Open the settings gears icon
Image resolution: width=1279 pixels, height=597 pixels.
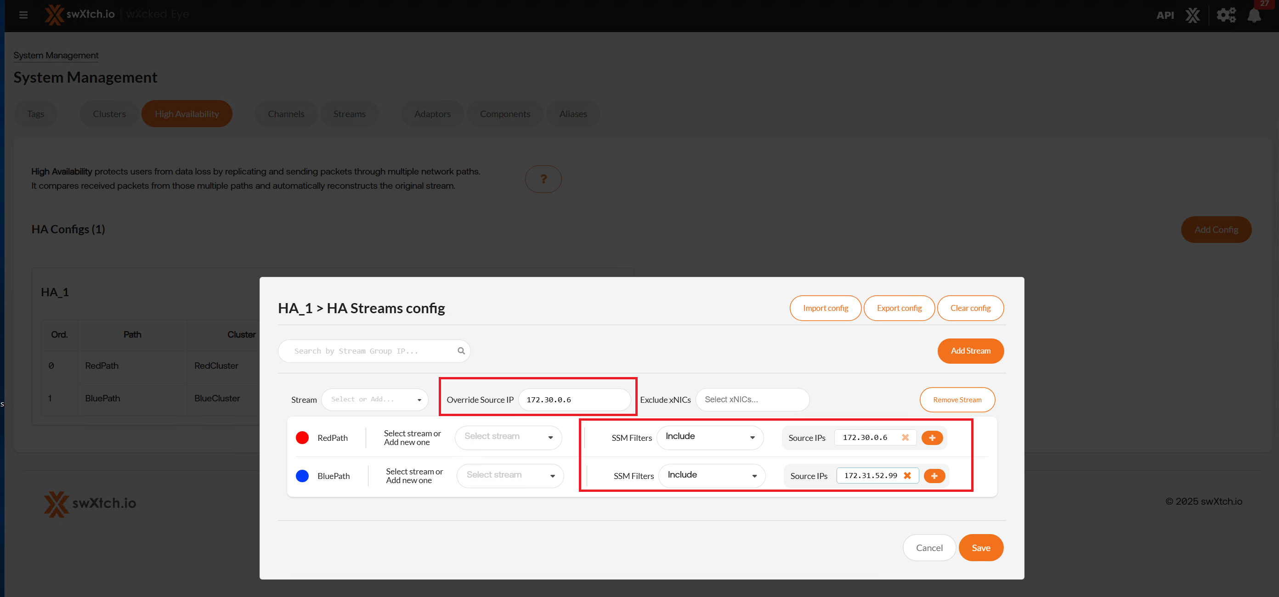(1225, 15)
